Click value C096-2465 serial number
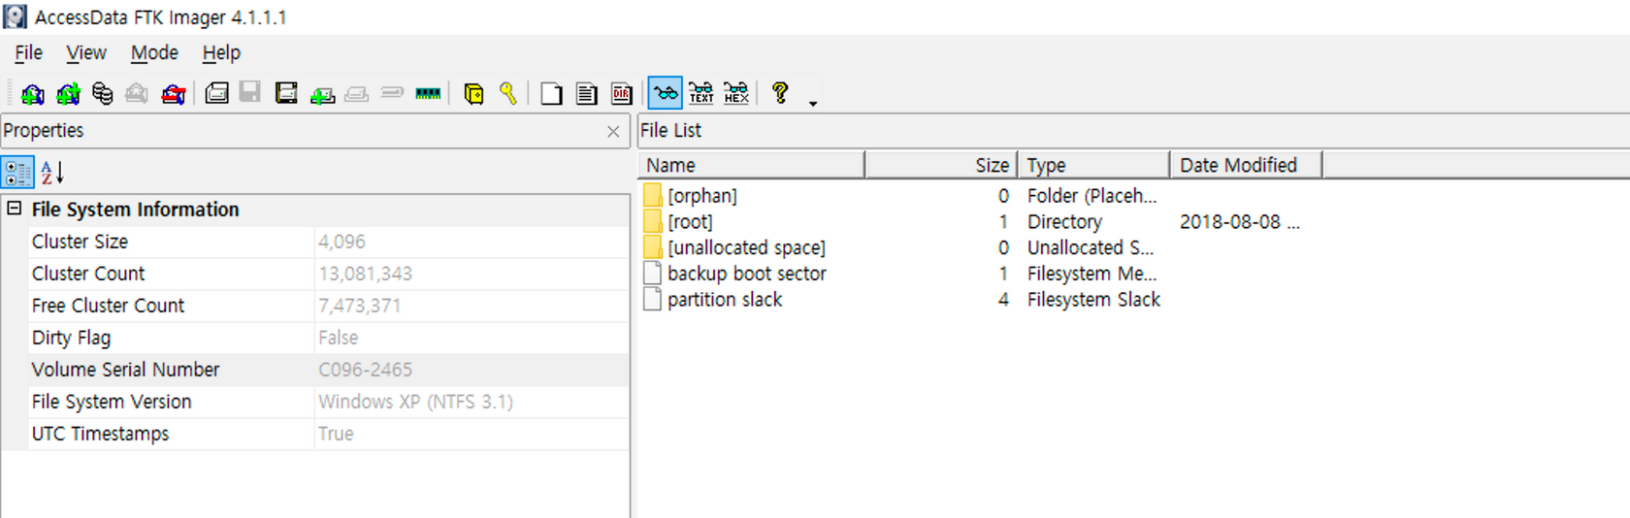This screenshot has width=1630, height=518. 365,370
